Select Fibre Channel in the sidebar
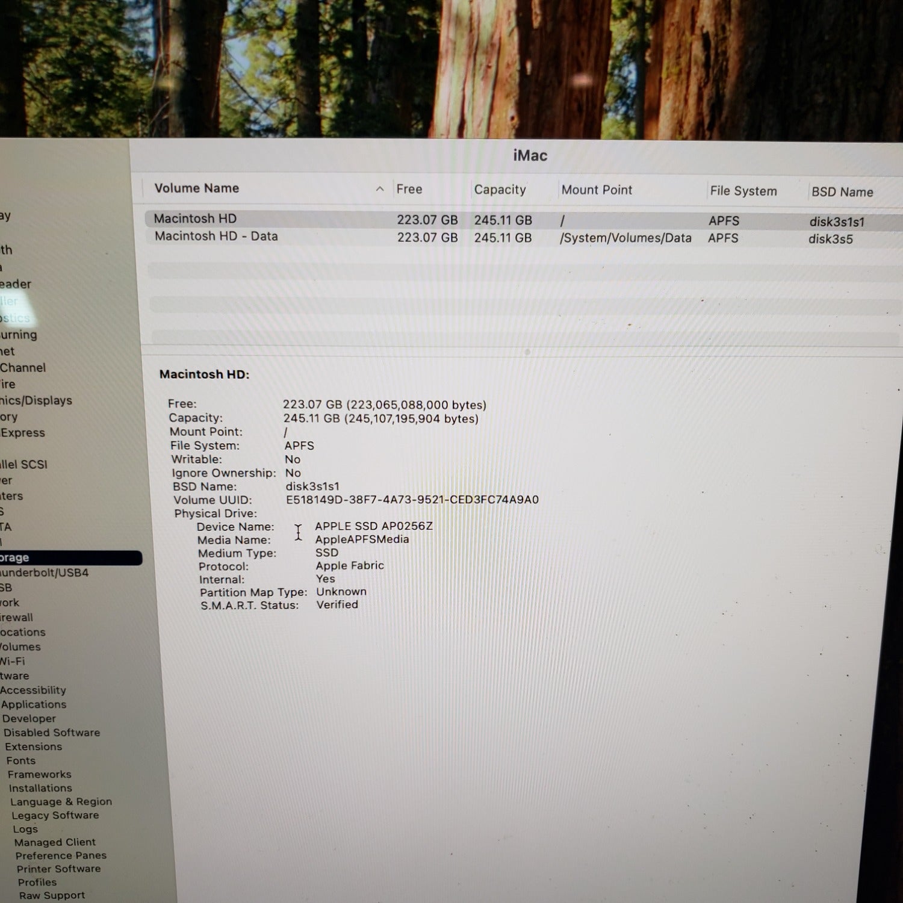The image size is (903, 903). (x=22, y=368)
